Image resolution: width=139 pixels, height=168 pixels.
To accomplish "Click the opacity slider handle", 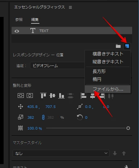I will coord(128,128).
